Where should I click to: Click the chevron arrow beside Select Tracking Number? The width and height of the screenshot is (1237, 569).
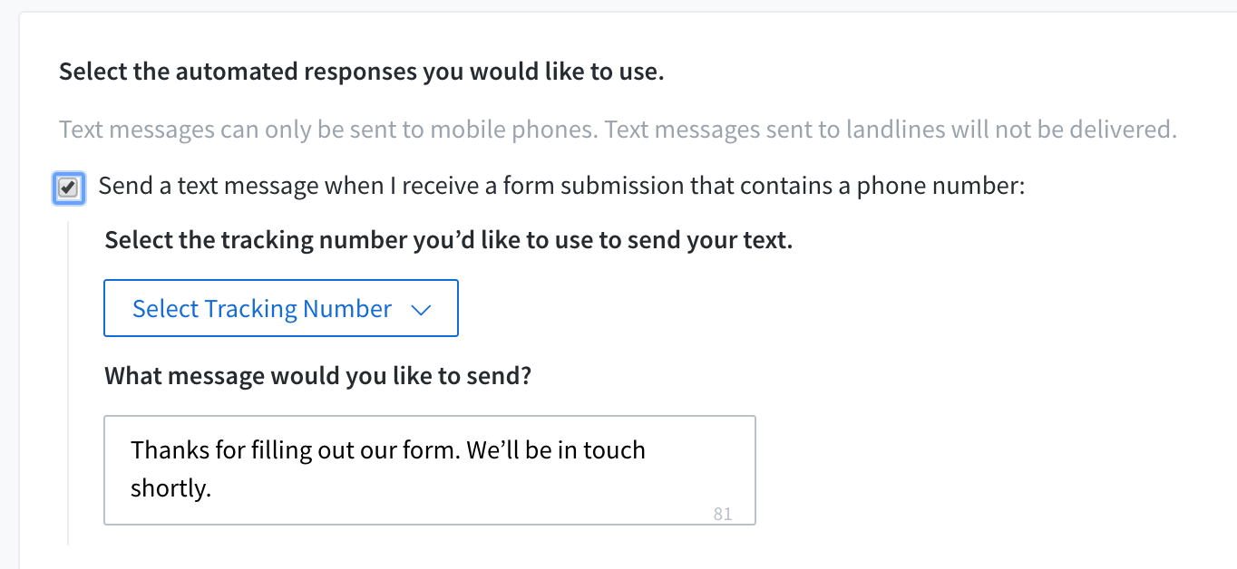[x=420, y=310]
